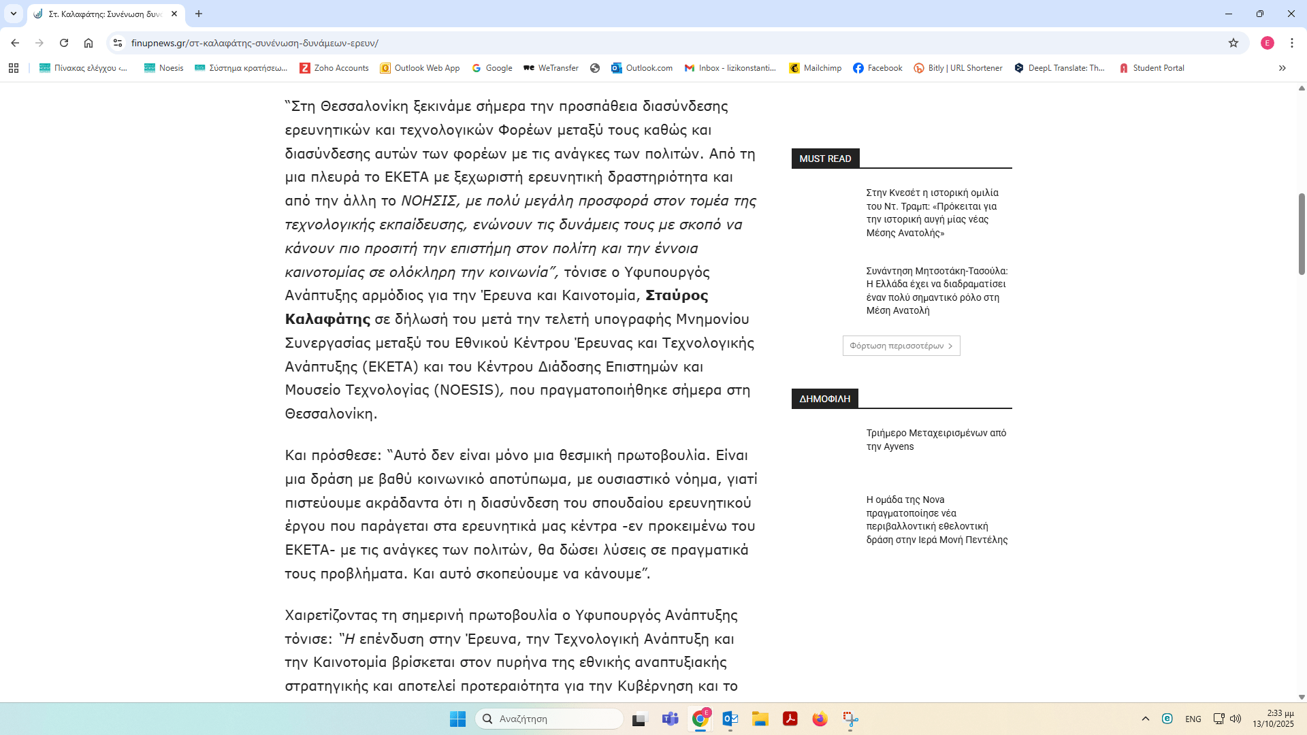This screenshot has width=1307, height=735.
Task: Open Chrome three-dot menu
Action: pyautogui.click(x=1291, y=43)
